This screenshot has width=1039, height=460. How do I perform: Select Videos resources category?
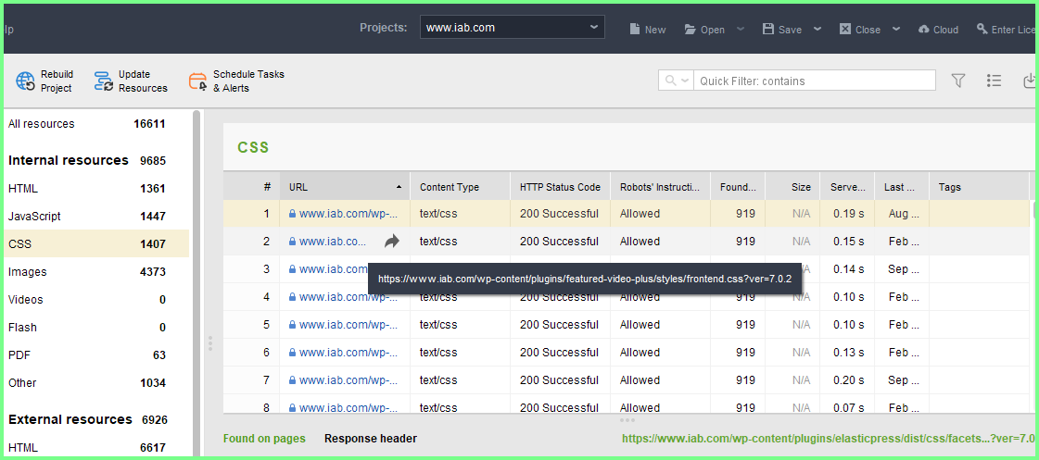96,300
